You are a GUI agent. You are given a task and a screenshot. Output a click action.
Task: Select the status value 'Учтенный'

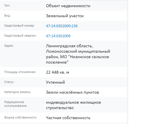tap(55, 82)
